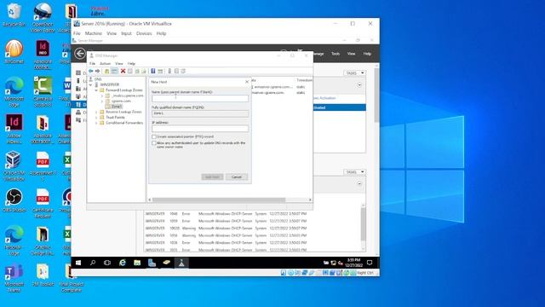Select the Zone1 tree item
545x307 pixels.
click(x=116, y=107)
